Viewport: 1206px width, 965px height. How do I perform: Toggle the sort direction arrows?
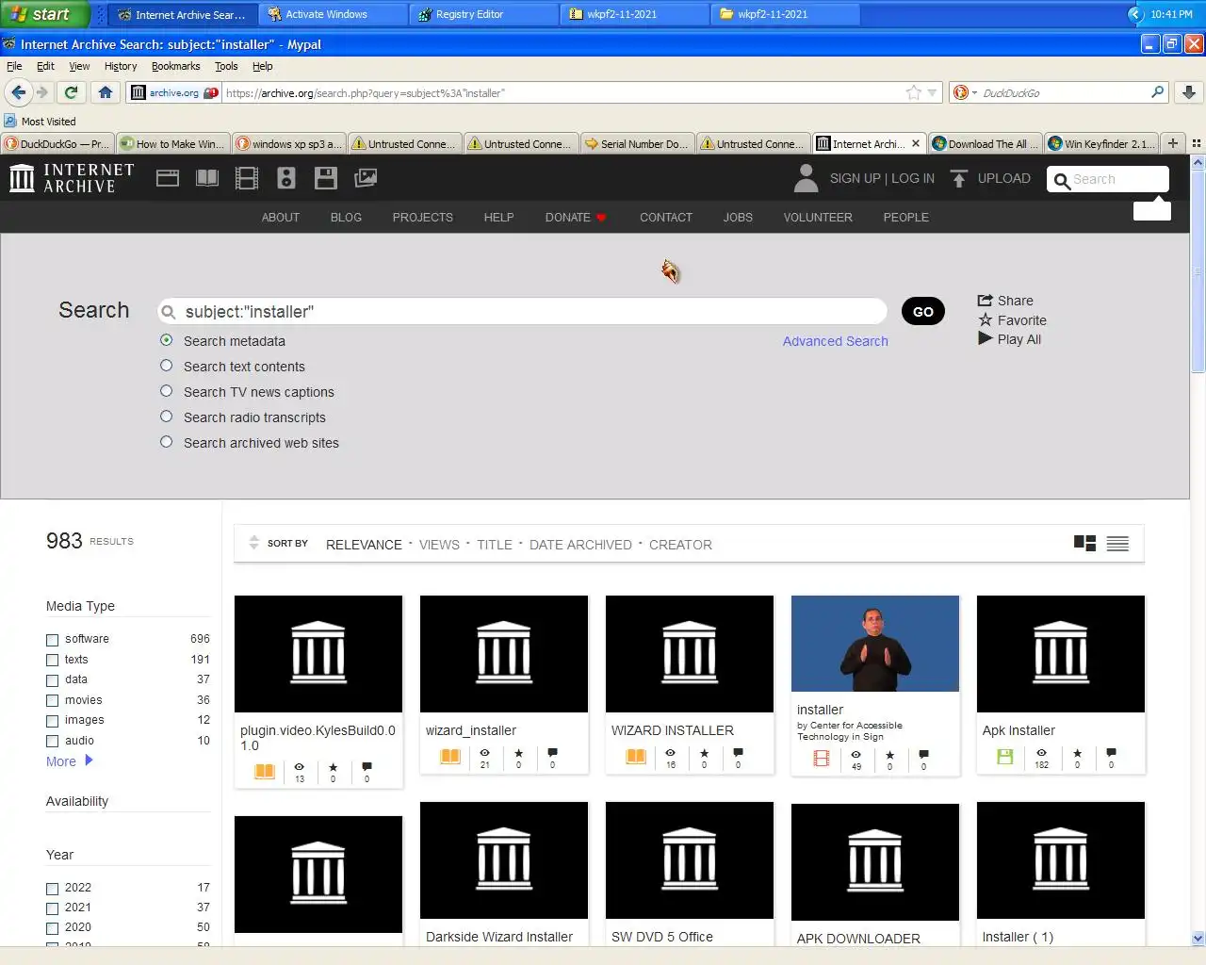(x=253, y=543)
